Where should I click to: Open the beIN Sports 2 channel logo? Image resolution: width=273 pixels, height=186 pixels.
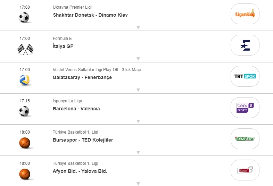point(245,108)
